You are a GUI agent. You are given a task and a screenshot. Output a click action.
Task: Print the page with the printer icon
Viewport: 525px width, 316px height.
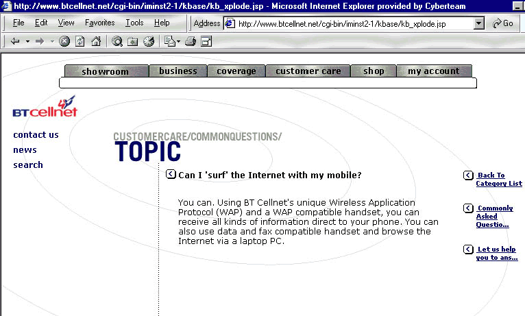tap(191, 41)
